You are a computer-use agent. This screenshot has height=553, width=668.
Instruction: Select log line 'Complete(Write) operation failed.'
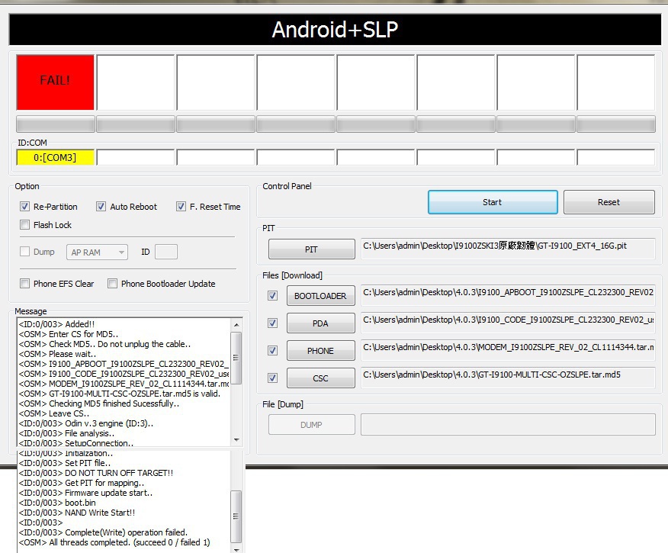(x=103, y=532)
